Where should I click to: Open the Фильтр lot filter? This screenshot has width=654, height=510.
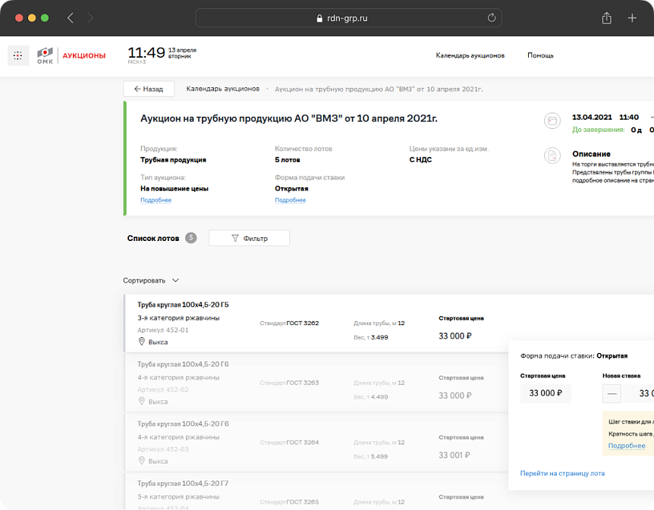[x=249, y=238]
